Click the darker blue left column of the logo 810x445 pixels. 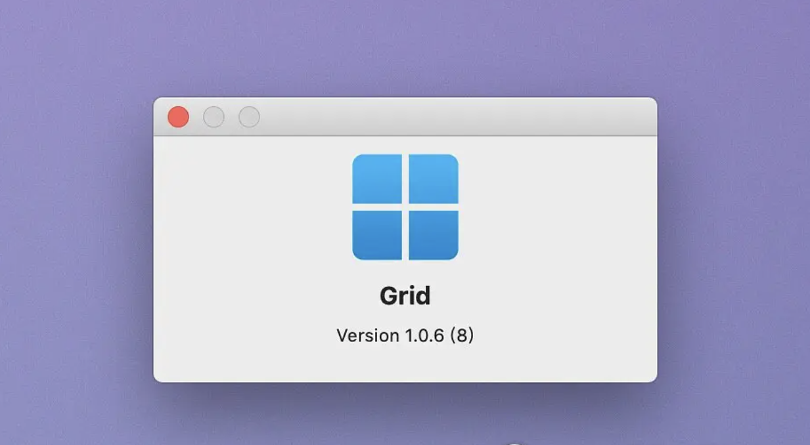click(x=378, y=206)
